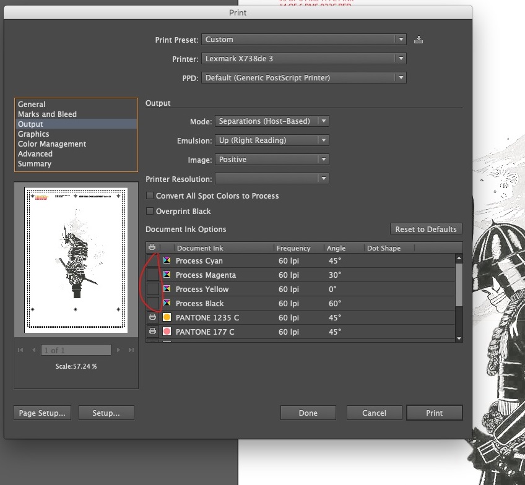This screenshot has height=485, width=525.
Task: Expand the Emulsion dropdown
Action: [x=272, y=140]
